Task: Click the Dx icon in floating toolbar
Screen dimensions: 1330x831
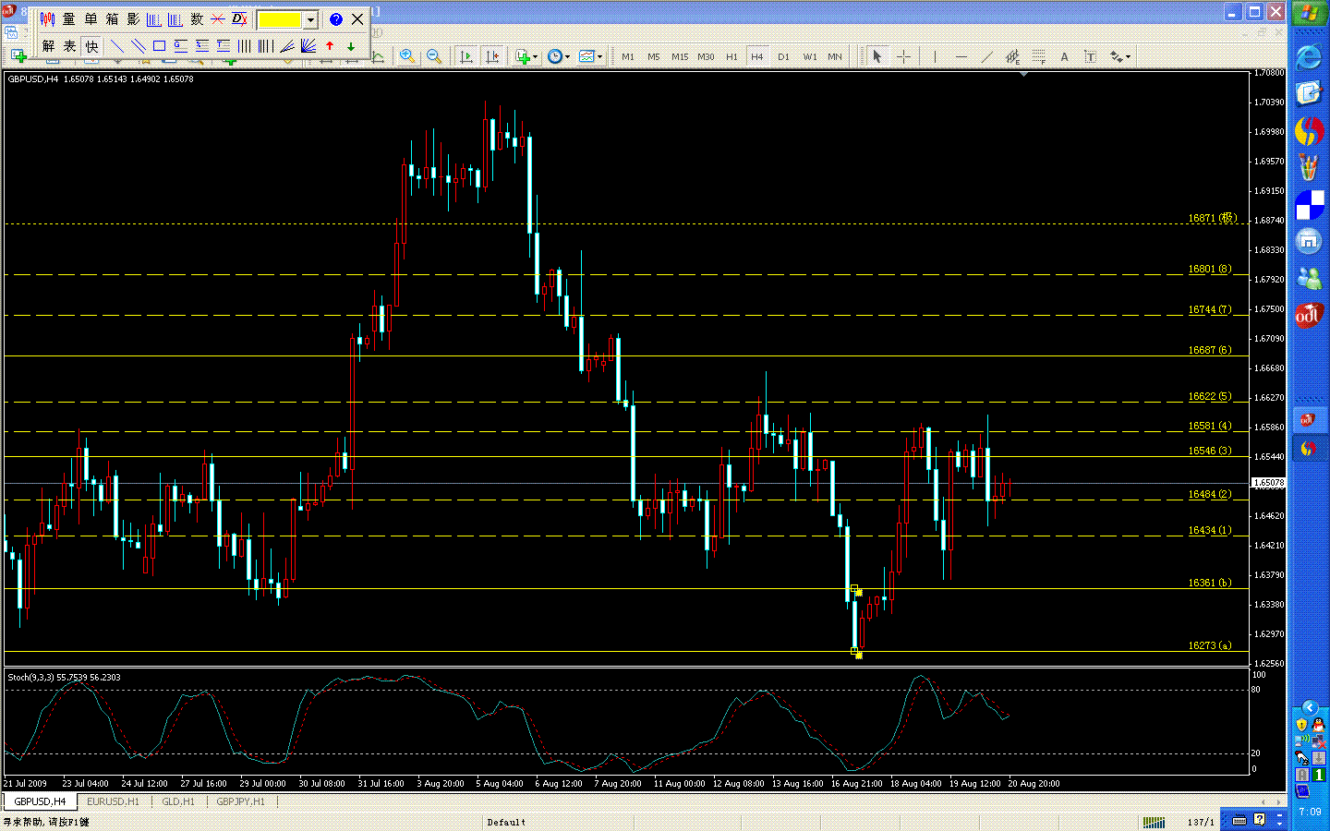Action: pyautogui.click(x=239, y=19)
